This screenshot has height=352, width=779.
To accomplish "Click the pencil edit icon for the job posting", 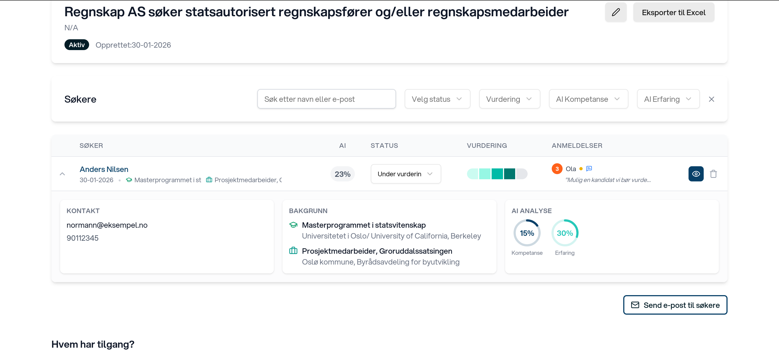I will click(x=616, y=12).
